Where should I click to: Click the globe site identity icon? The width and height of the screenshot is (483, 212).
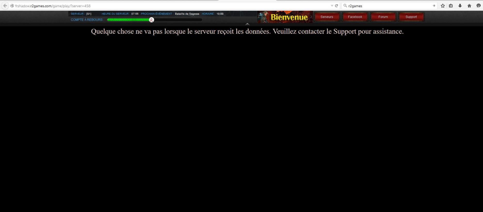click(x=12, y=6)
